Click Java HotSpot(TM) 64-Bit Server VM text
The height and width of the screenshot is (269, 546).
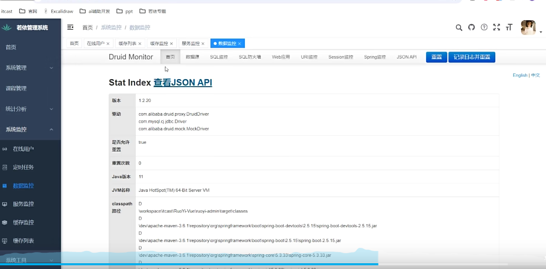(x=174, y=190)
